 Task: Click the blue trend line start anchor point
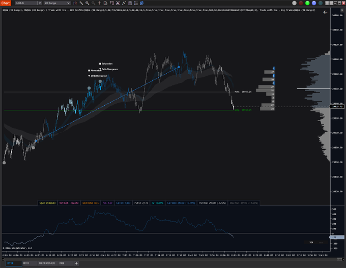point(36,141)
